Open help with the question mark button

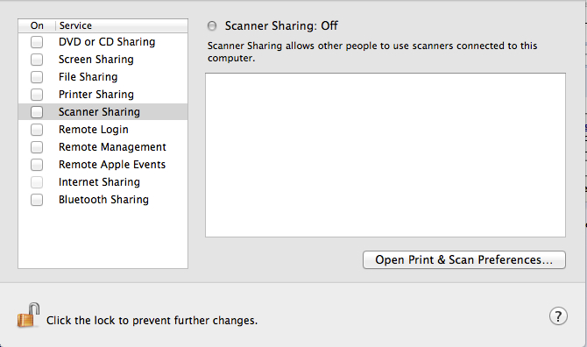[x=558, y=316]
